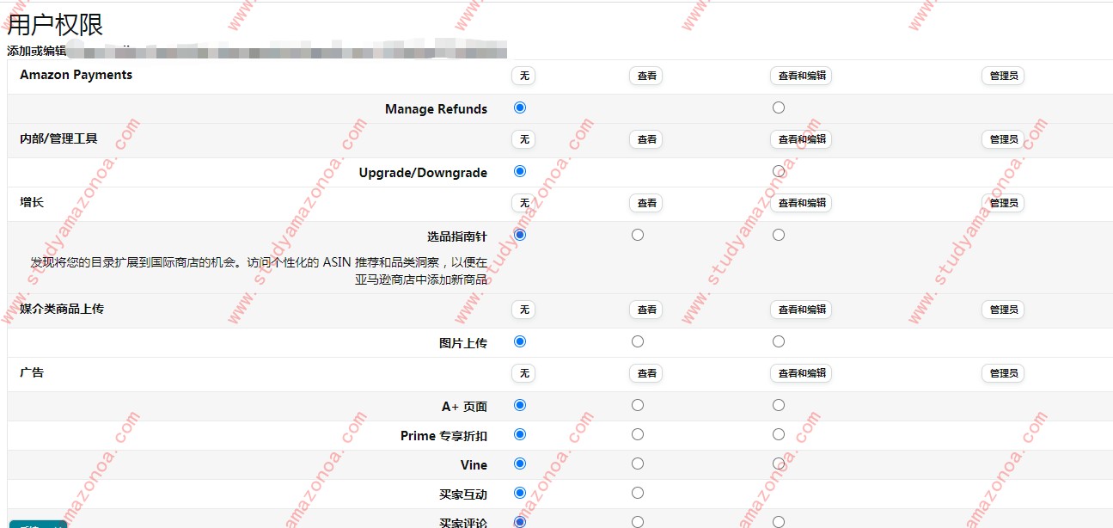
Task: Click the 内部/管理工具 section heading
Action: coord(58,138)
